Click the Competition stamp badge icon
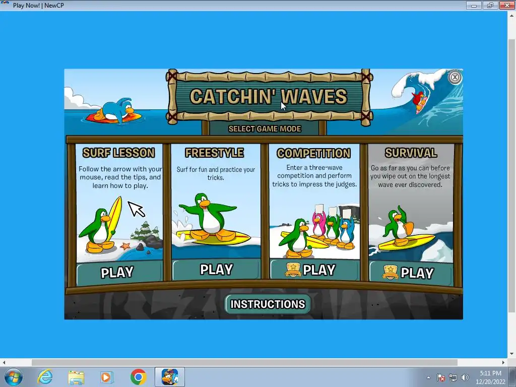The height and width of the screenshot is (387, 516). pos(293,270)
